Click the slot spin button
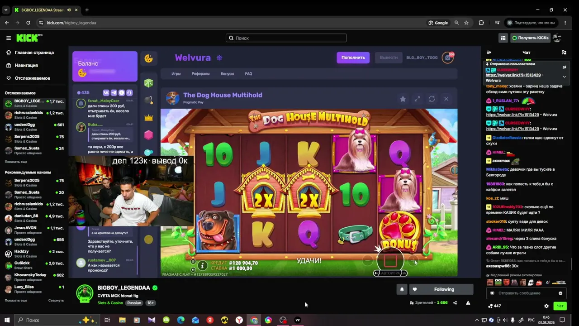The width and height of the screenshot is (579, 326). [x=390, y=260]
